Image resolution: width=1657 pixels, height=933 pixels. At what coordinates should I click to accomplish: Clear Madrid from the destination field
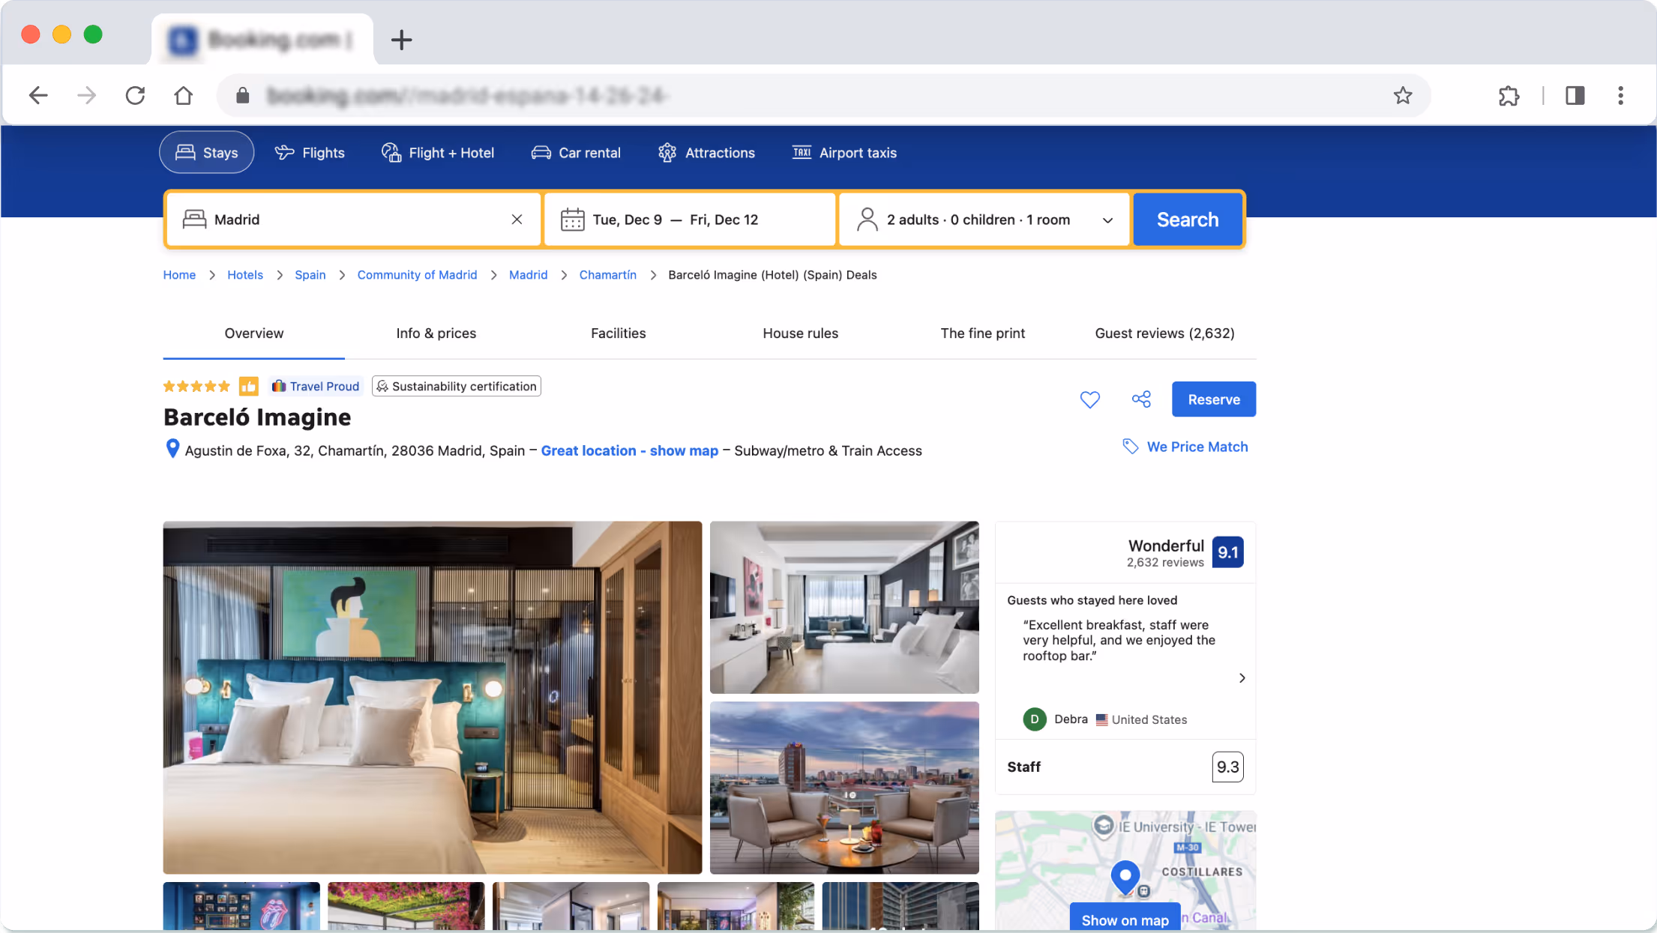pos(517,220)
